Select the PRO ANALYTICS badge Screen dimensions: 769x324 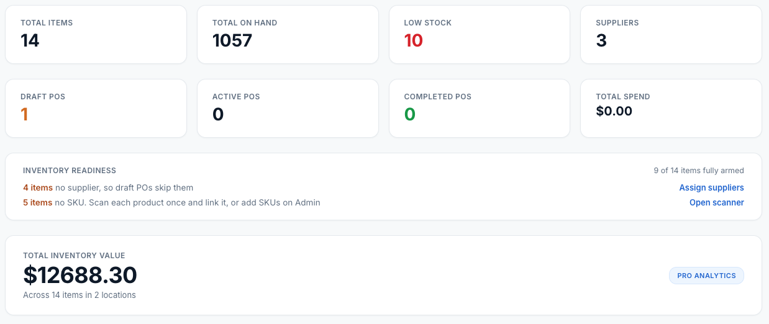(x=706, y=276)
